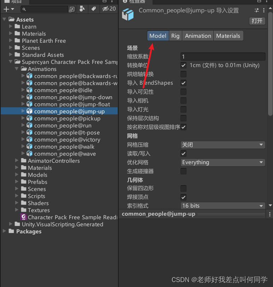Toggle 焊接顶点 weld vertices checkbox
The height and width of the screenshot is (287, 273).
(x=183, y=197)
